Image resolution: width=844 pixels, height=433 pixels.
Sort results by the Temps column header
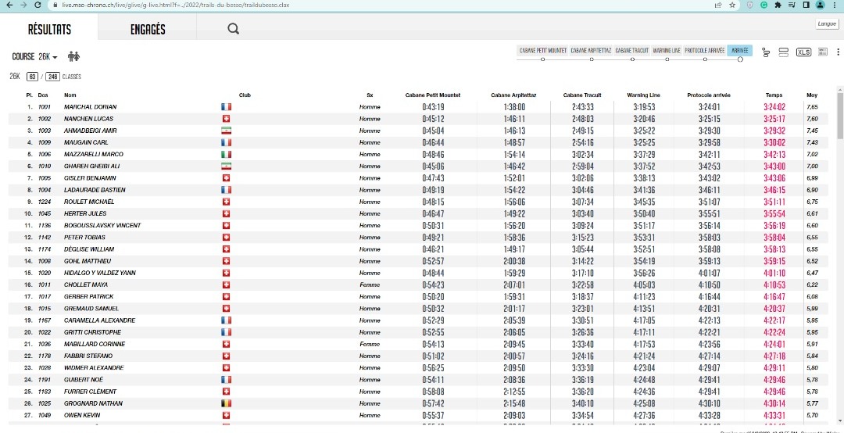point(774,95)
